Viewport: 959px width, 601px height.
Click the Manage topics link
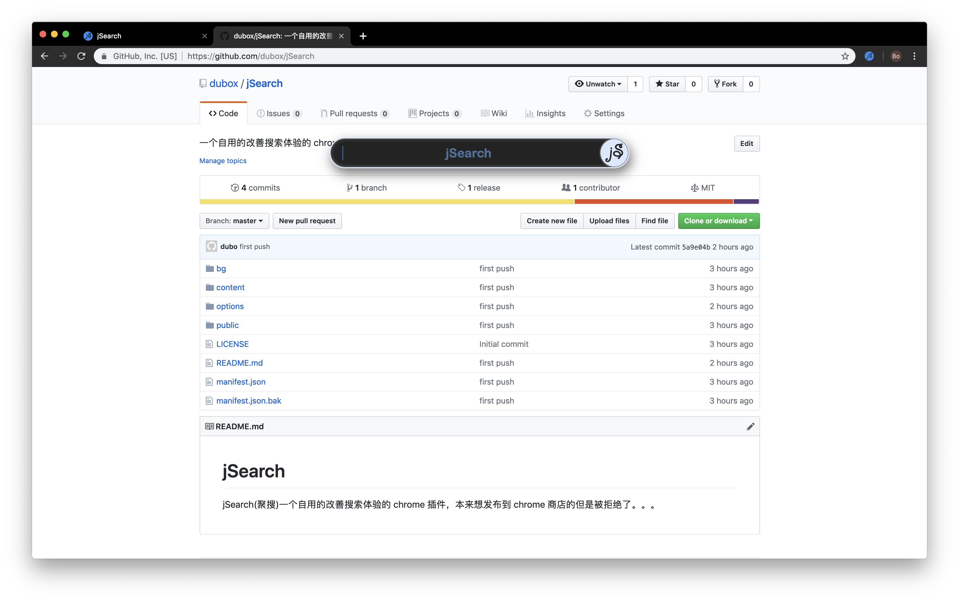click(x=223, y=161)
